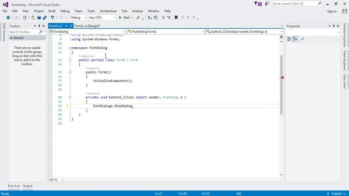This screenshot has height=196, width=349.
Task: Select Alphabetical sort in Properties panel
Action: (x=296, y=39)
